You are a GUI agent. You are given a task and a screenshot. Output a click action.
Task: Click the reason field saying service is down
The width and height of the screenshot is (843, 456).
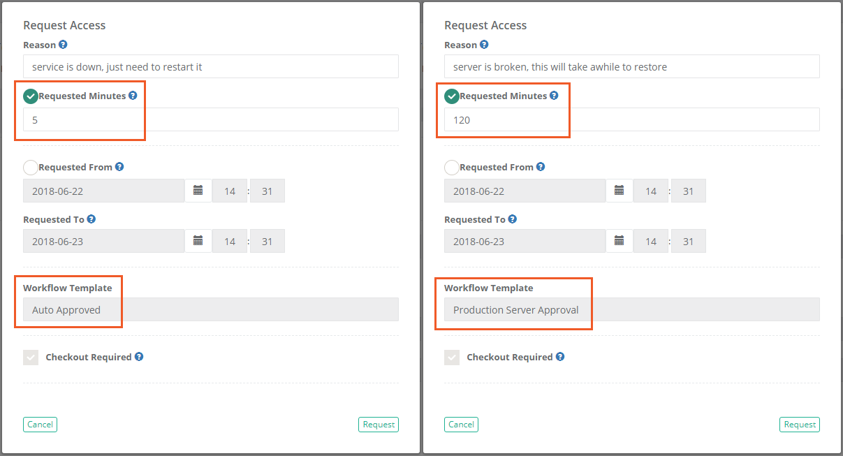point(210,66)
